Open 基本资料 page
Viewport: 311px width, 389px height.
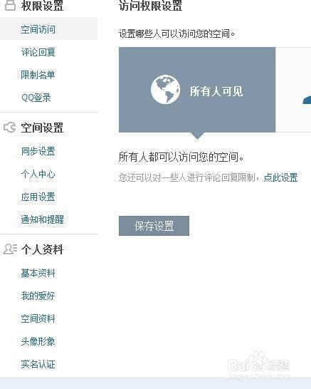(x=38, y=273)
